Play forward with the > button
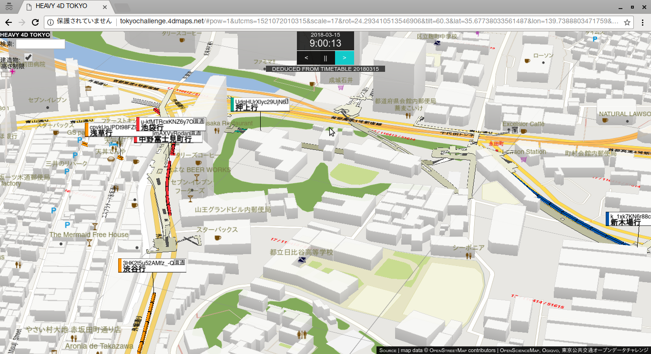This screenshot has width=651, height=354. pos(345,58)
